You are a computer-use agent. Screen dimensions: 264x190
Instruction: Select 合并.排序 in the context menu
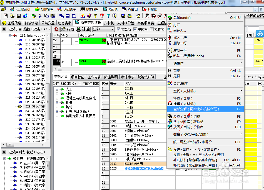[x=205, y=84]
